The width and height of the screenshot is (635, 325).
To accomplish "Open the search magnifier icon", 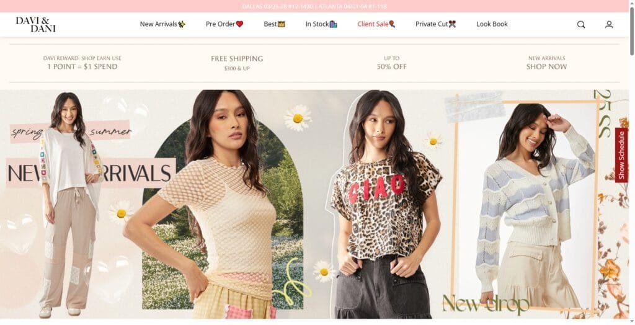I will [580, 24].
